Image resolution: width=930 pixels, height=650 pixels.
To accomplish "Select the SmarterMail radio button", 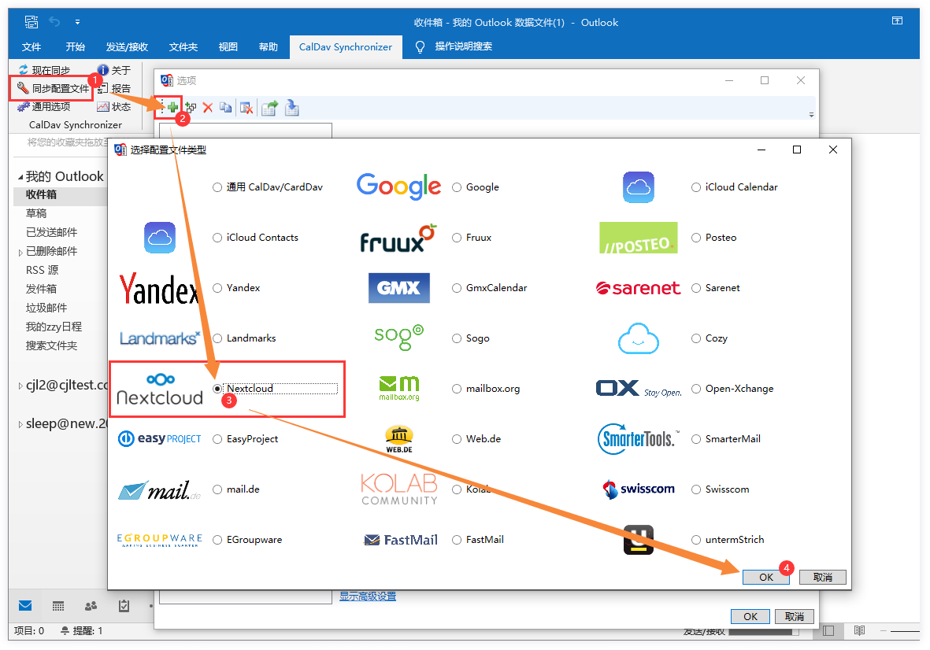I will point(696,439).
